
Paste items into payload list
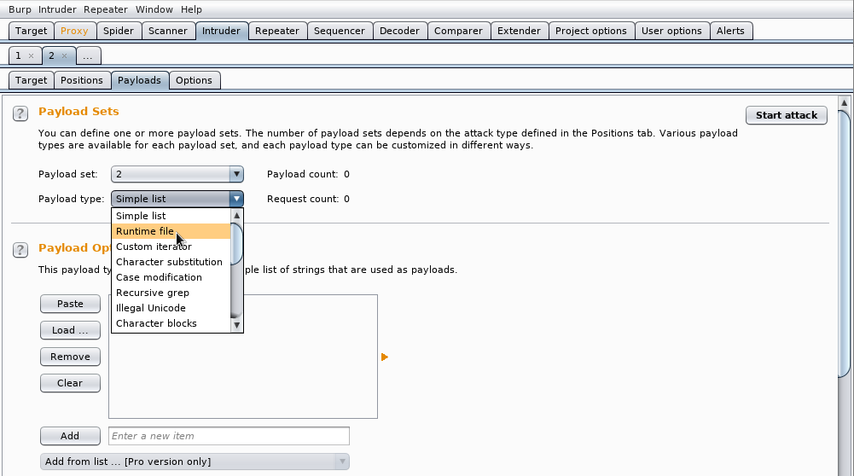click(70, 304)
